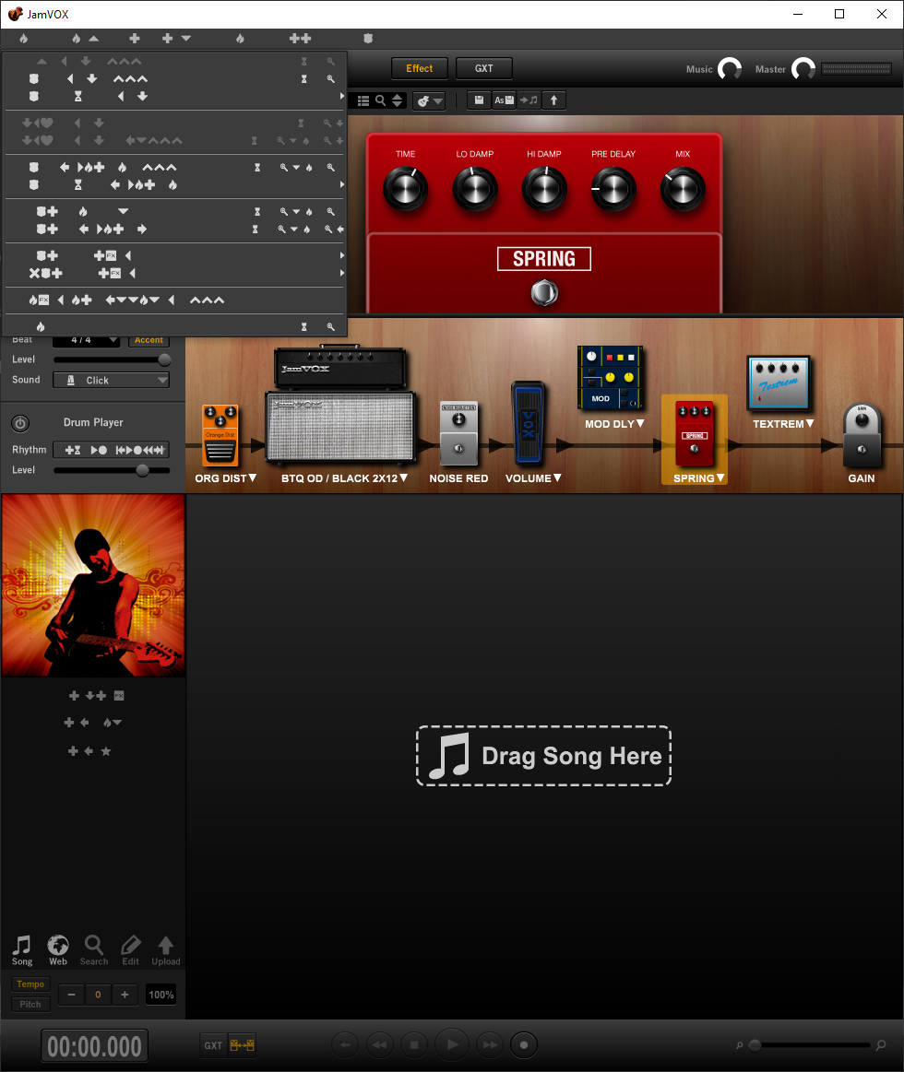Select the ORG DIST orange pedal

(x=220, y=435)
